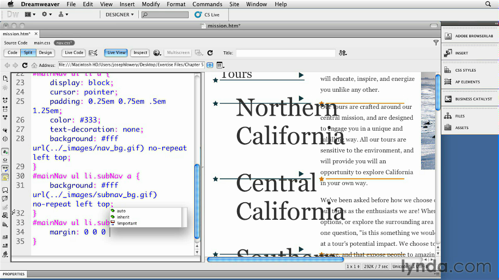Click the Home icon beside Address
This screenshot has width=499, height=280.
pyautogui.click(x=34, y=65)
